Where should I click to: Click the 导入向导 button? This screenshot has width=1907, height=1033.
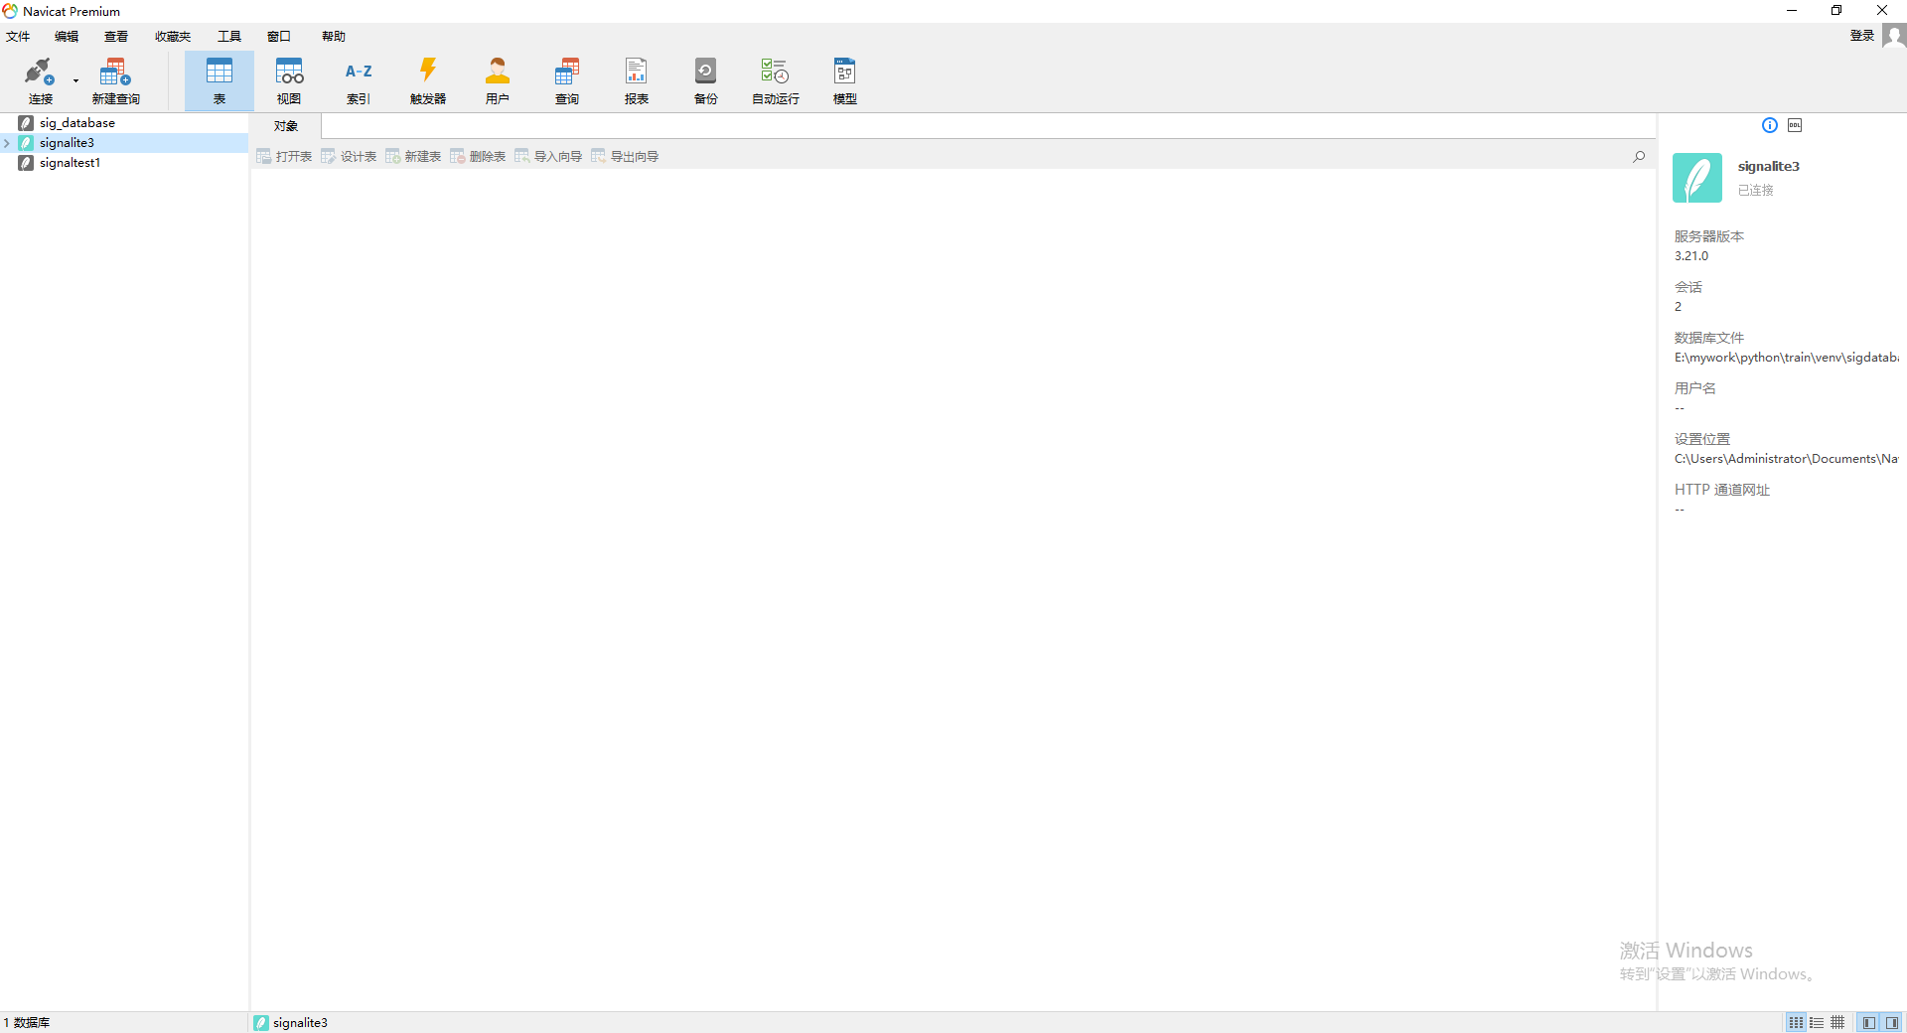(548, 157)
